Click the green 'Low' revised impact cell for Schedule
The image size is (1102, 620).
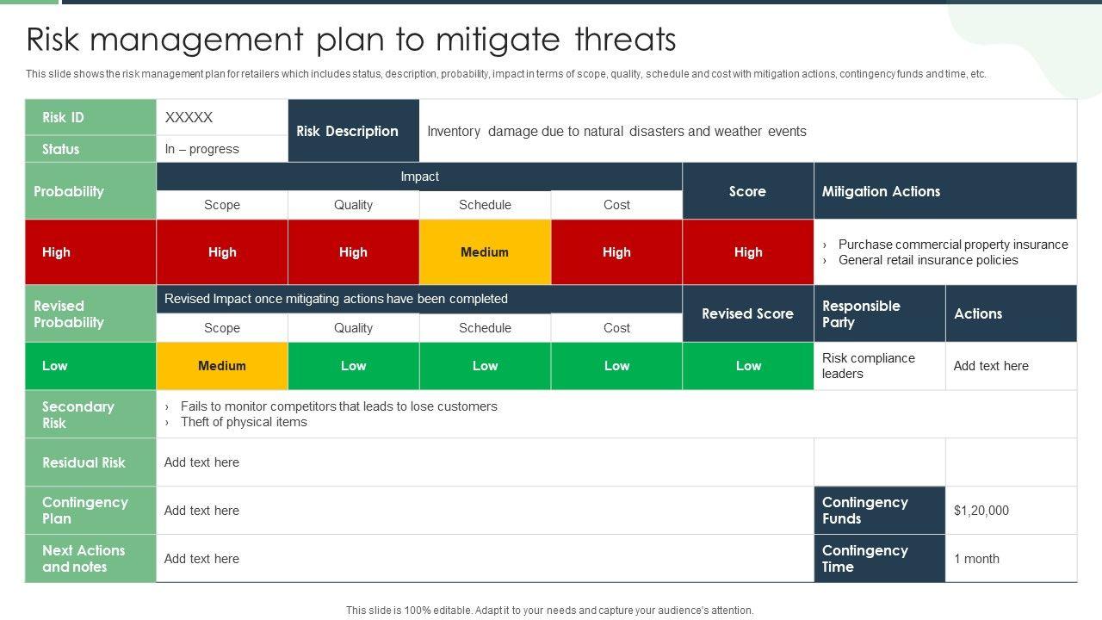click(x=486, y=366)
